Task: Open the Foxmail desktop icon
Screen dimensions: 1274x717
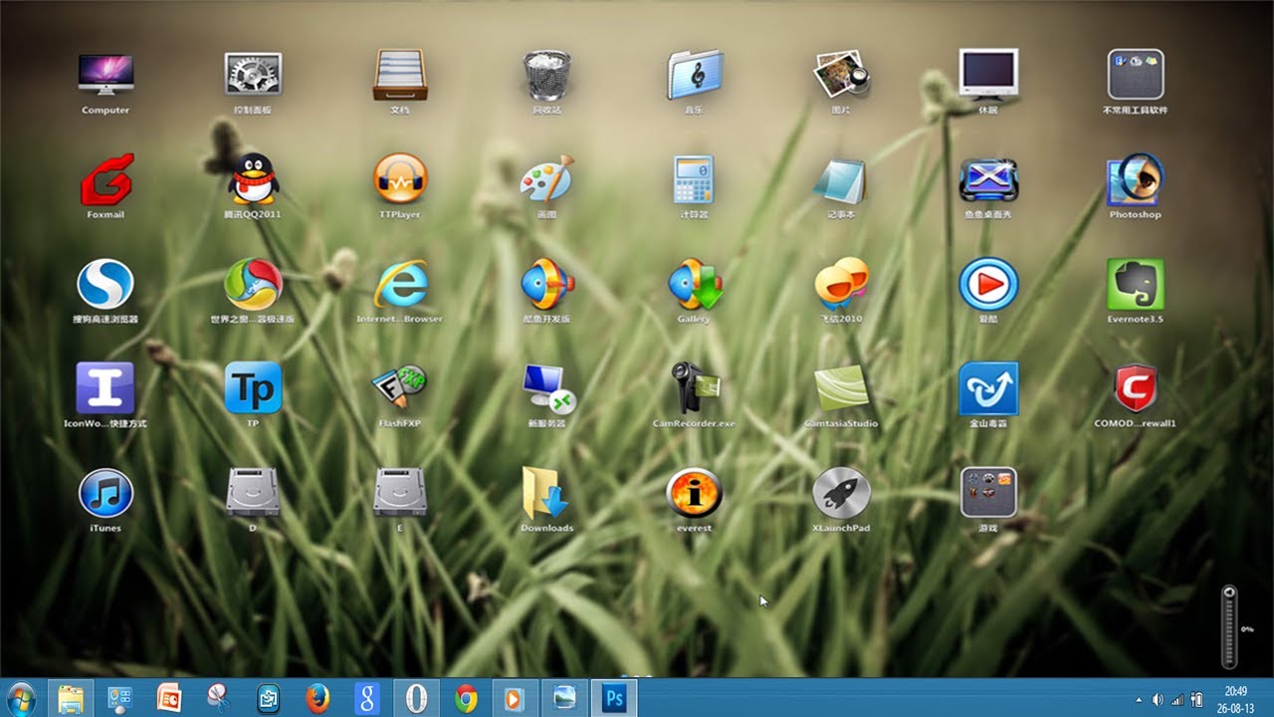Action: tap(106, 180)
